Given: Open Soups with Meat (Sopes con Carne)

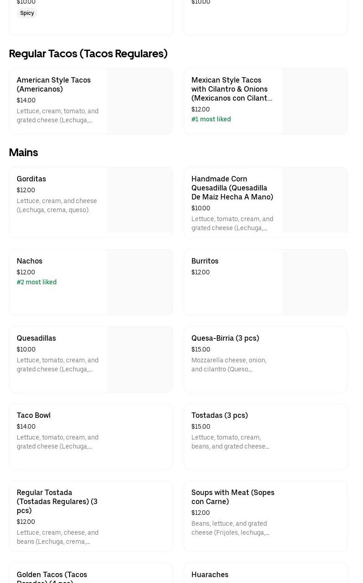Looking at the screenshot, I should point(233,497).
